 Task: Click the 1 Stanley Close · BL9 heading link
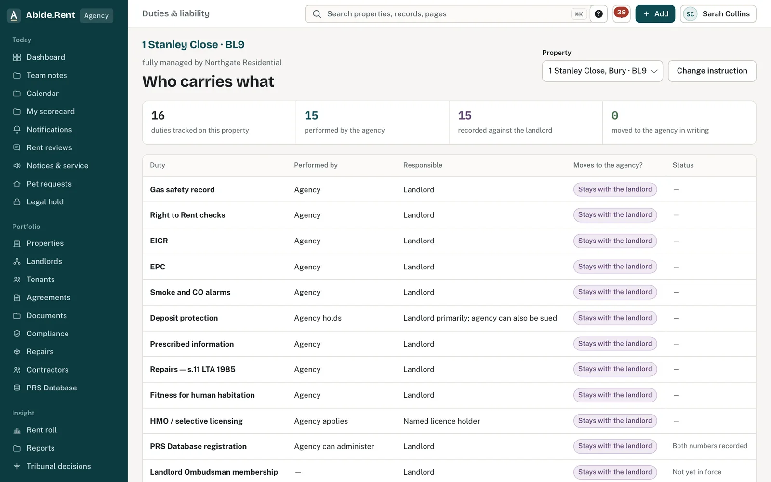click(x=193, y=45)
